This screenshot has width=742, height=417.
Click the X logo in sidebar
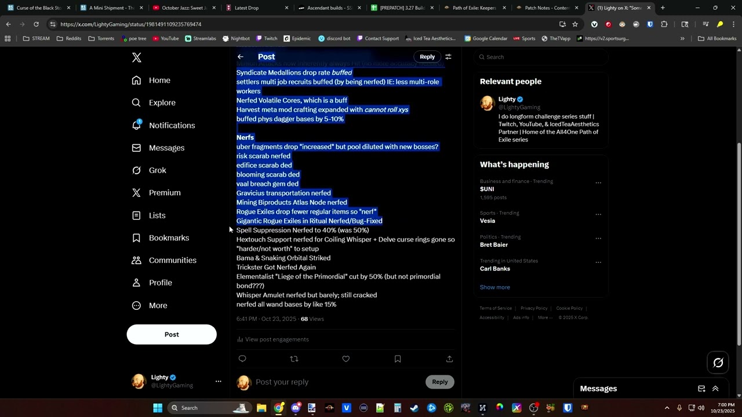click(137, 57)
